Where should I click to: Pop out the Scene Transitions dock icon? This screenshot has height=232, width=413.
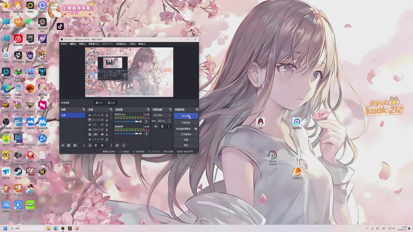tap(170, 109)
